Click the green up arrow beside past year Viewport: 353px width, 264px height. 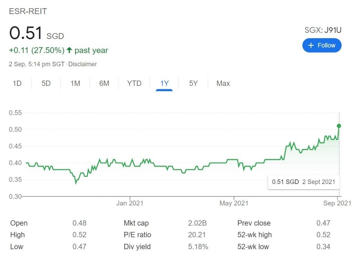(x=69, y=50)
